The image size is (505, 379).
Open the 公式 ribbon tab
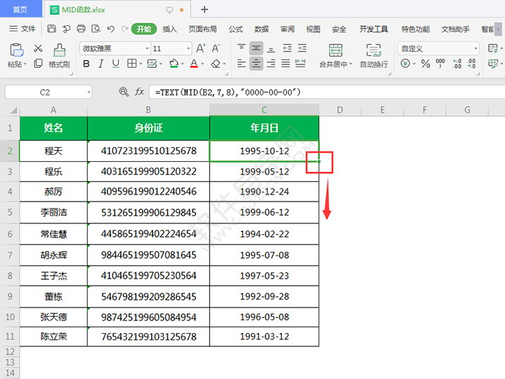pyautogui.click(x=236, y=29)
